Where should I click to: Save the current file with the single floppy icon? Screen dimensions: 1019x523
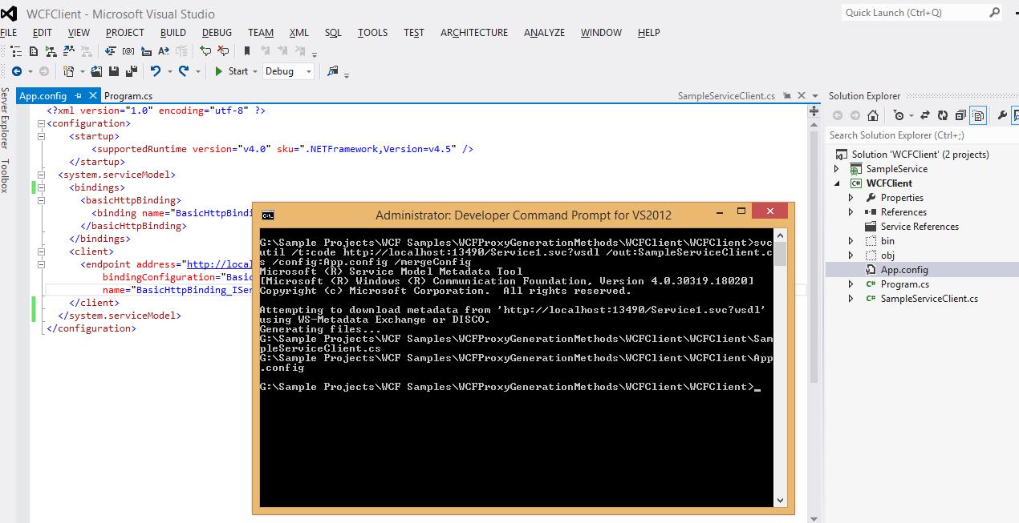114,71
